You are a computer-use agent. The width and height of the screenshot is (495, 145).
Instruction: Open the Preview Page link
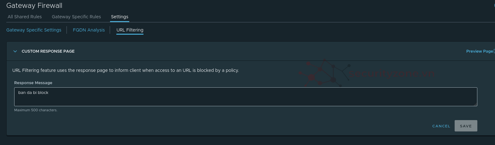click(479, 51)
